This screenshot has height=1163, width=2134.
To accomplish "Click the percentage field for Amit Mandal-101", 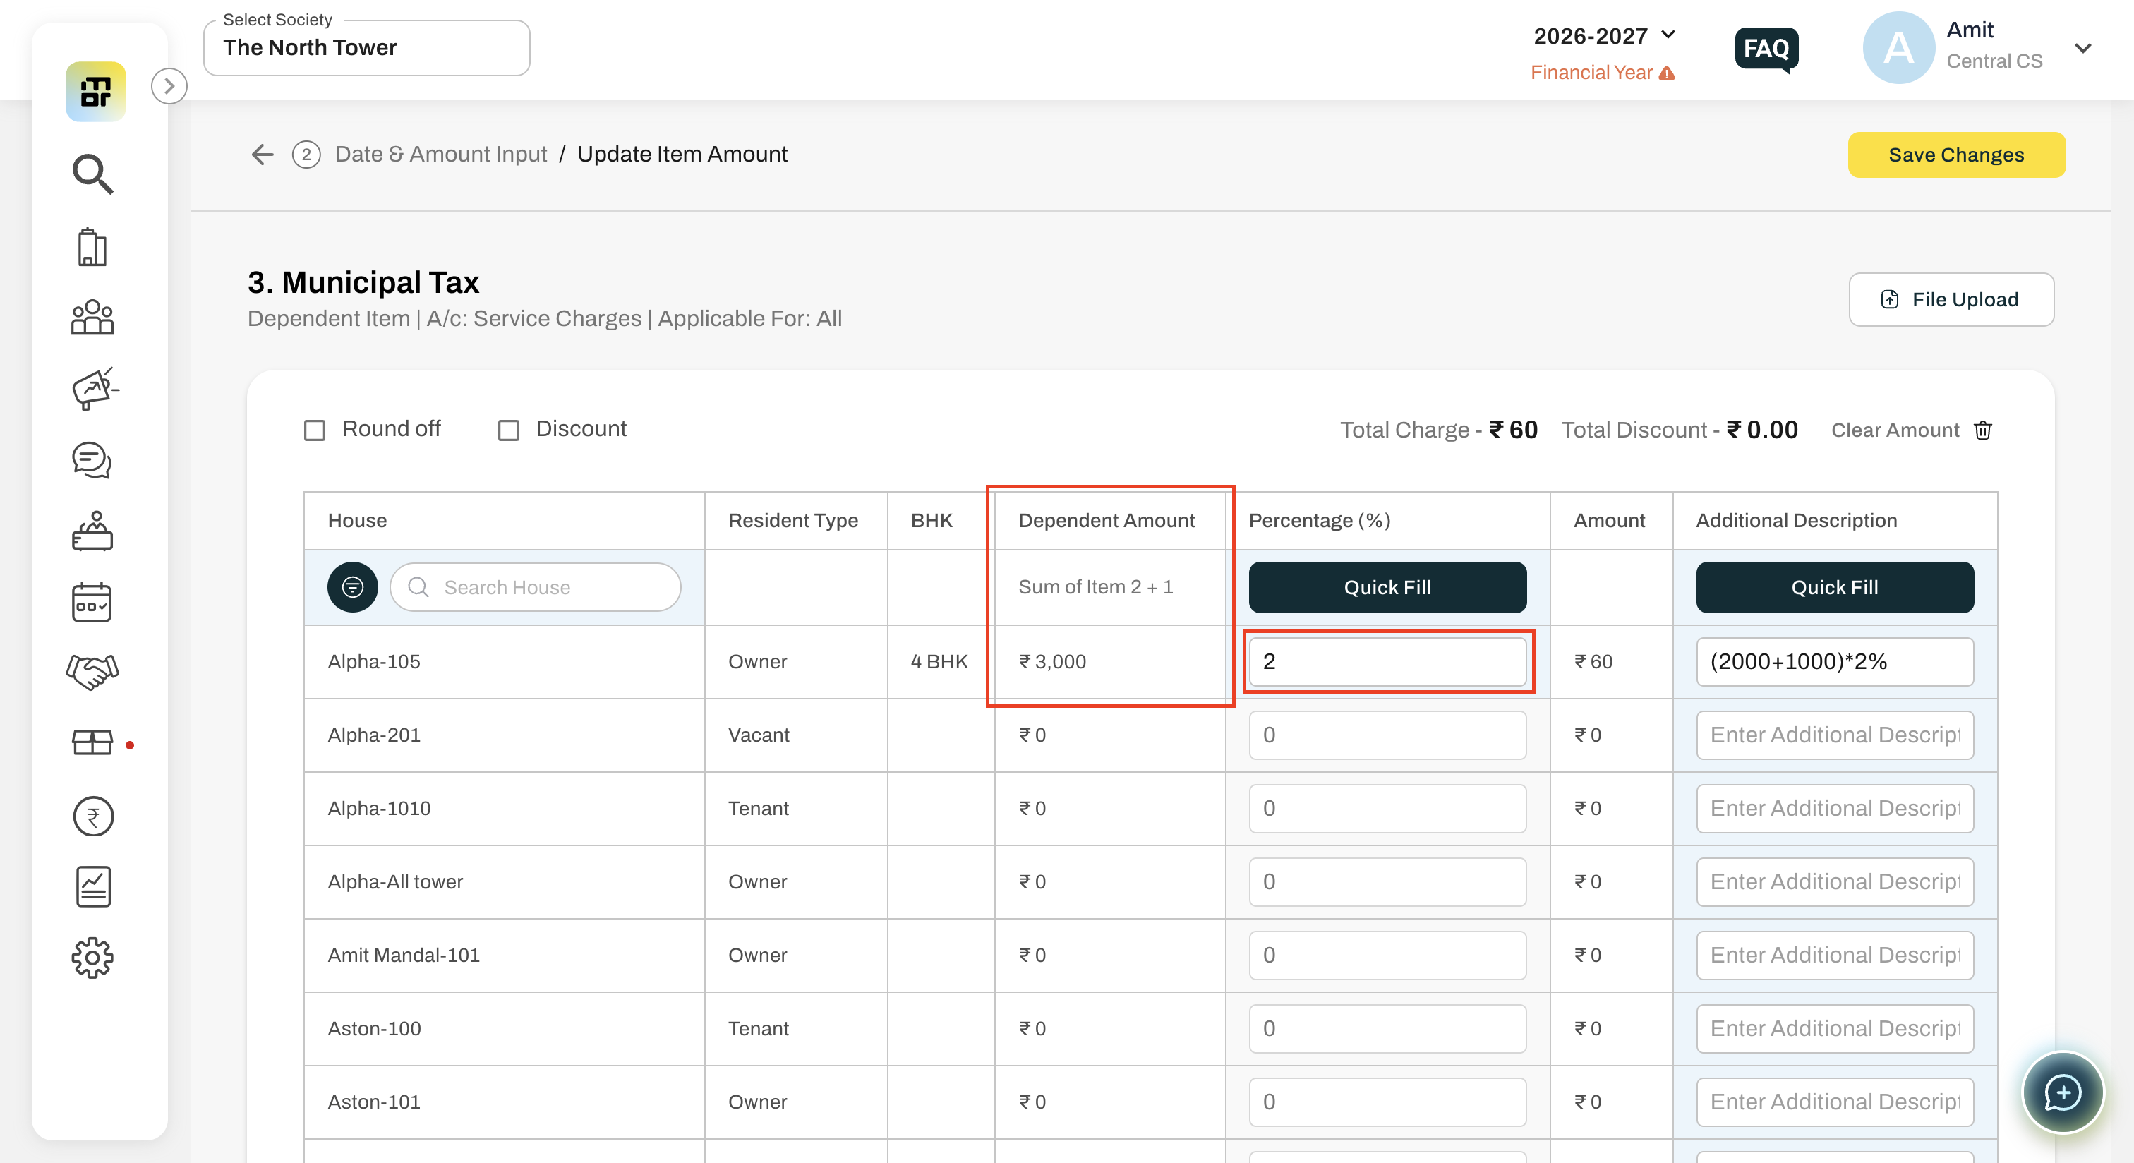I will pyautogui.click(x=1387, y=955).
